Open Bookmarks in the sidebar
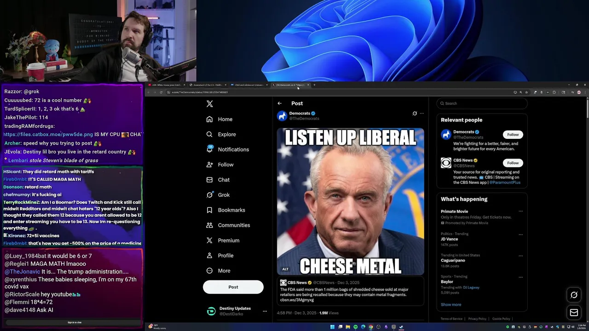 click(226, 210)
